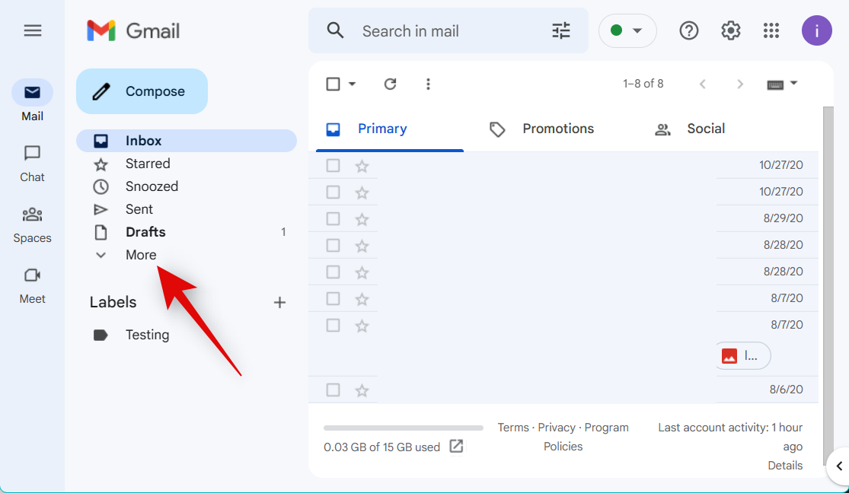Show the side panel arrow
The height and width of the screenshot is (493, 849).
pyautogui.click(x=838, y=466)
